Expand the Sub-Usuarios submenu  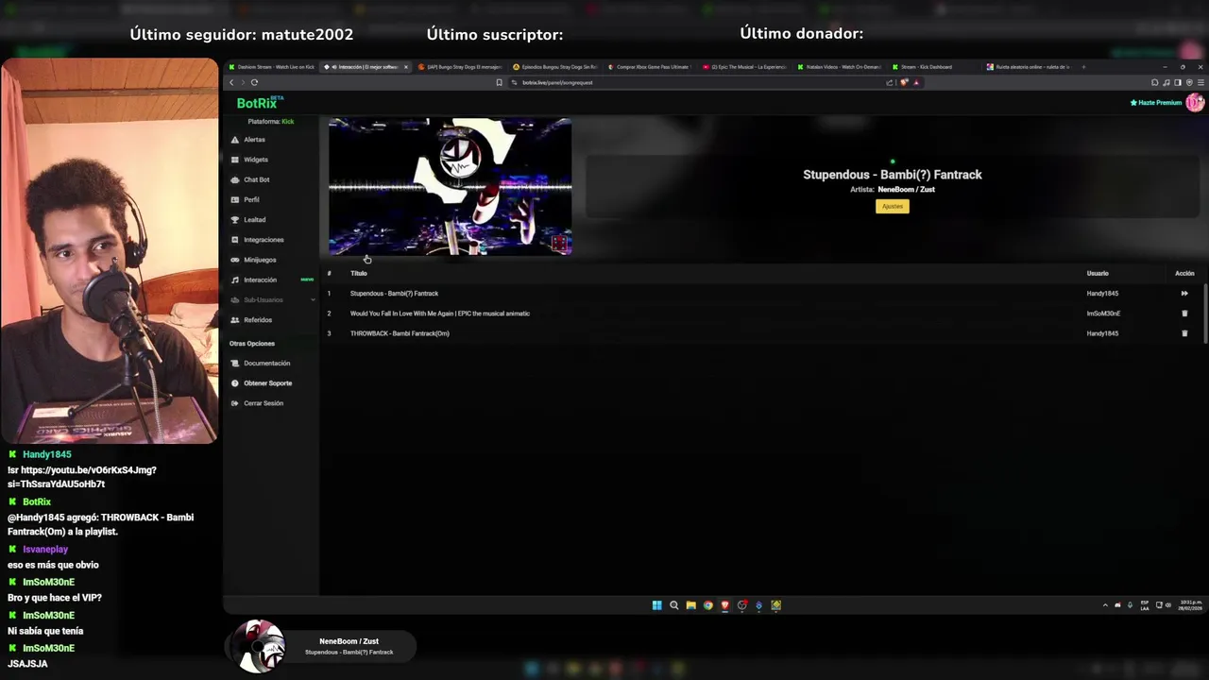point(272,299)
